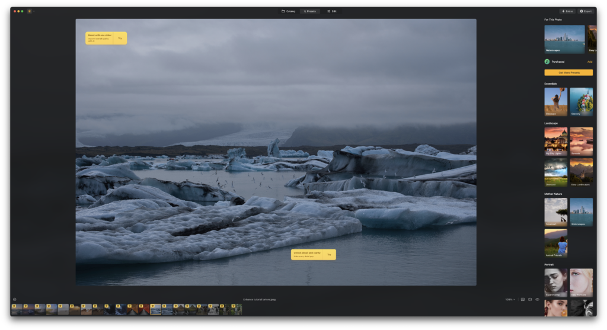The width and height of the screenshot is (607, 330).
Task: Click the Landscape section heading
Action: [551, 123]
